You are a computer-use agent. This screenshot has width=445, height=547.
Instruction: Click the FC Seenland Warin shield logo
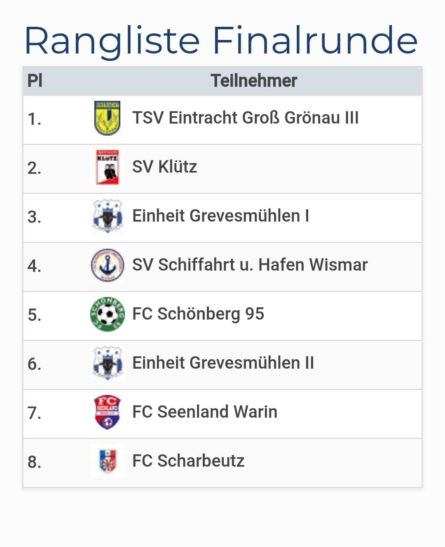[x=107, y=412]
